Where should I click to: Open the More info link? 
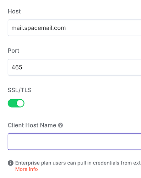(x=27, y=169)
